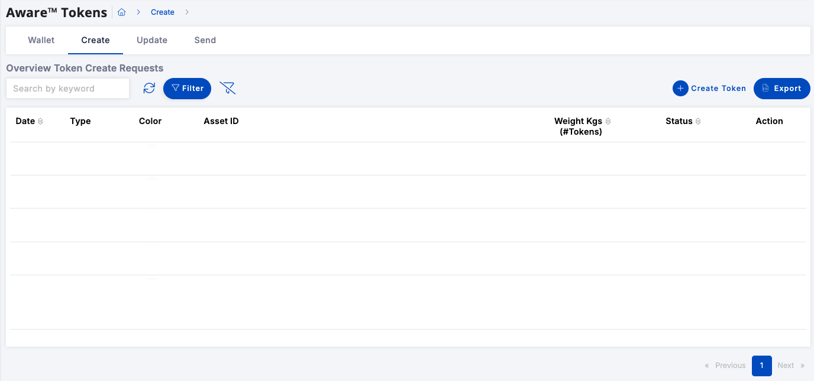
Task: Go to the Send tab
Action: click(x=205, y=40)
